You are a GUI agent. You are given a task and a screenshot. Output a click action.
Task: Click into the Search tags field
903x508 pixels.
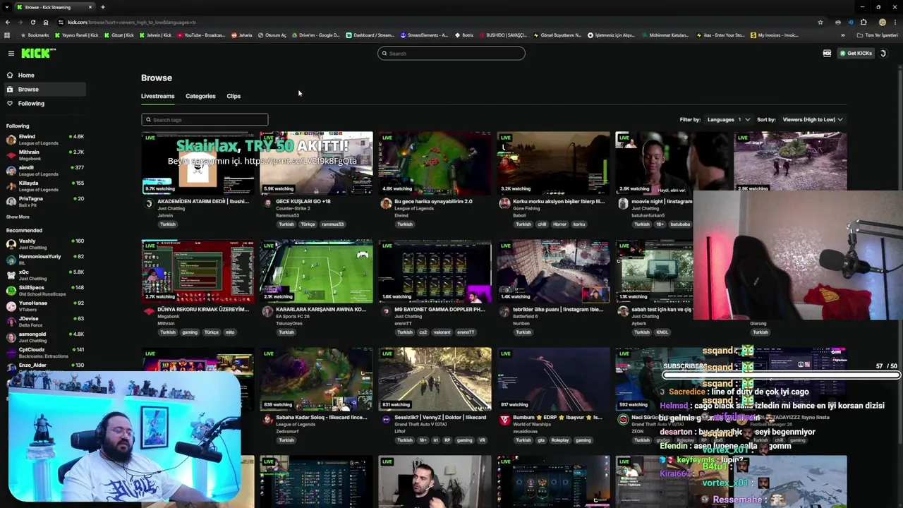coord(205,119)
